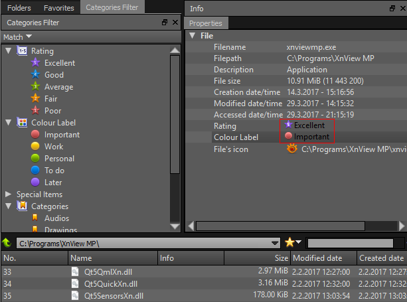
Task: Undock the Info panel
Action: pyautogui.click(x=392, y=9)
